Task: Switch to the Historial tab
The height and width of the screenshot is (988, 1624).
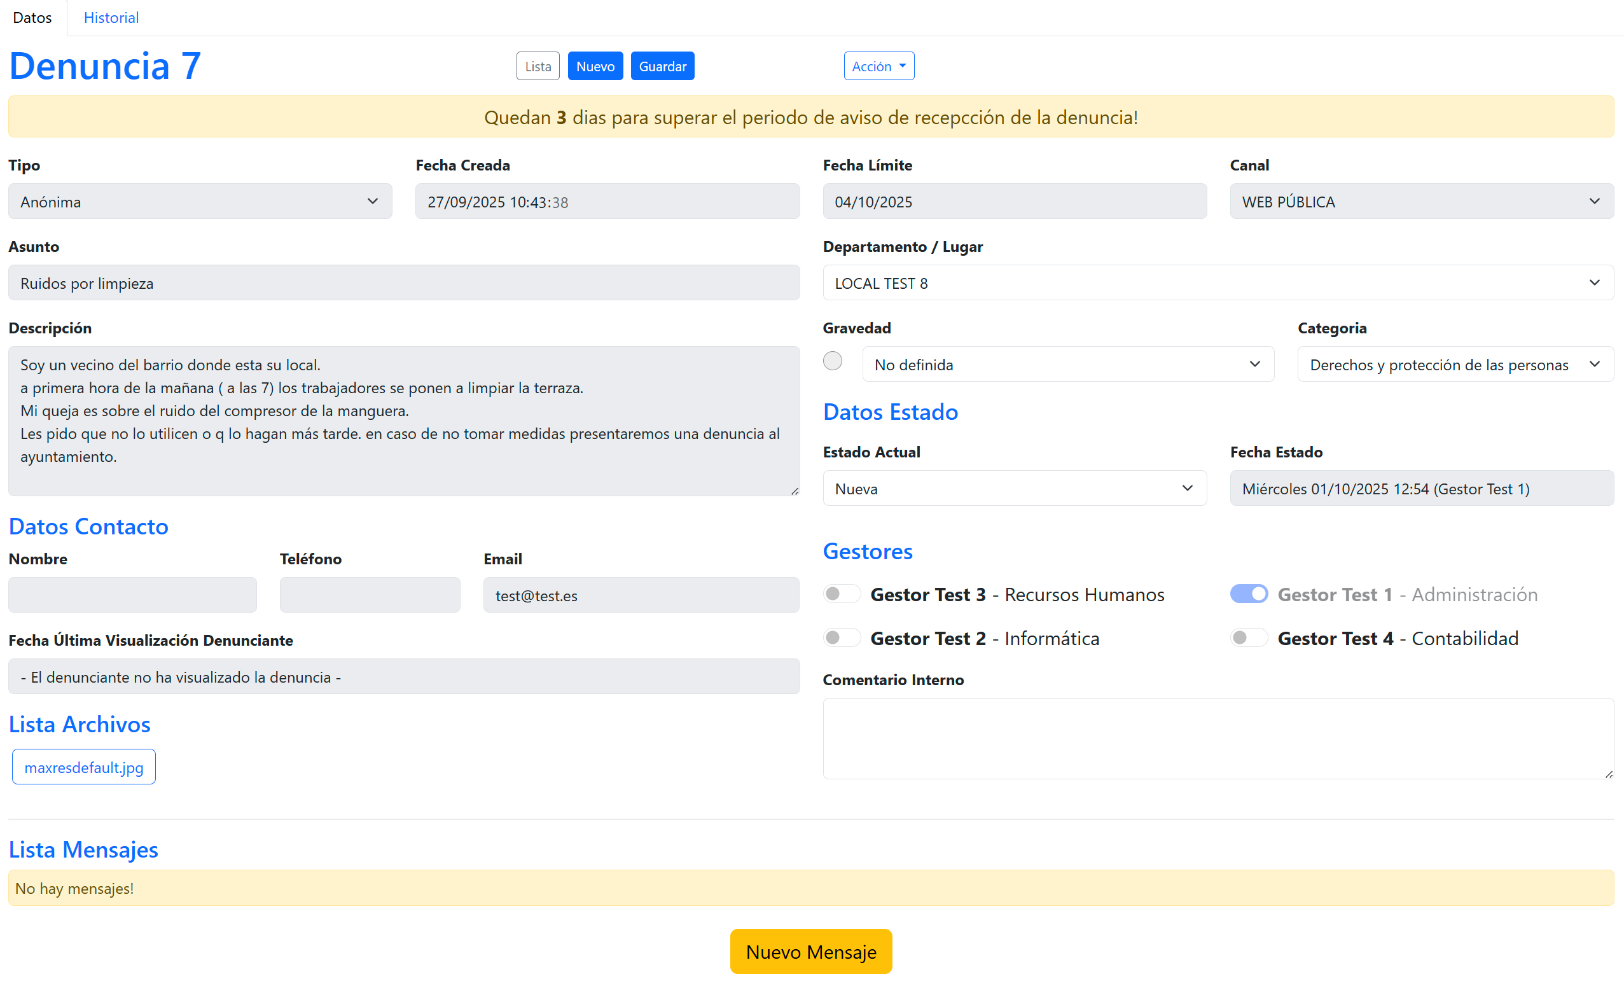Action: click(111, 18)
